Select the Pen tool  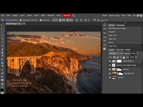click(x=2, y=73)
